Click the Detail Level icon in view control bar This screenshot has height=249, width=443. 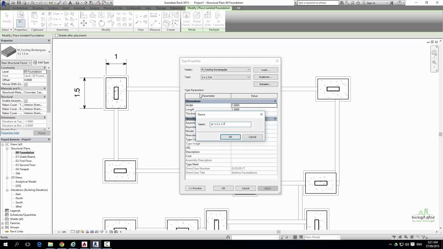pyautogui.click(x=72, y=232)
